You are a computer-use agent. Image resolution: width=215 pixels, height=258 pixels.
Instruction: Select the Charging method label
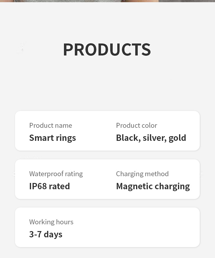click(142, 174)
